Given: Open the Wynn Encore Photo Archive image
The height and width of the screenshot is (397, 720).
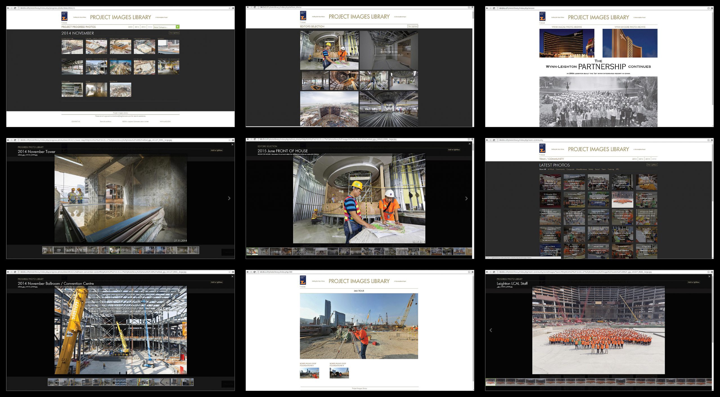Looking at the screenshot, I should click(x=630, y=43).
